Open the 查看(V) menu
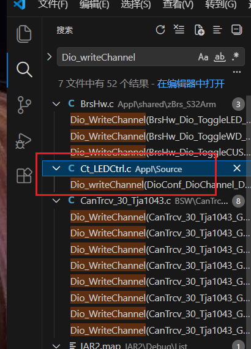 (178, 4)
